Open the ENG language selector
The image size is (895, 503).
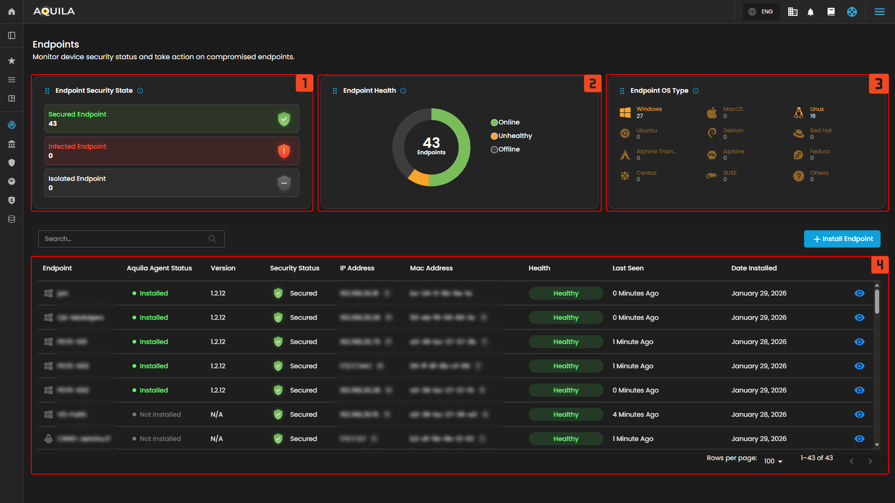pyautogui.click(x=761, y=12)
